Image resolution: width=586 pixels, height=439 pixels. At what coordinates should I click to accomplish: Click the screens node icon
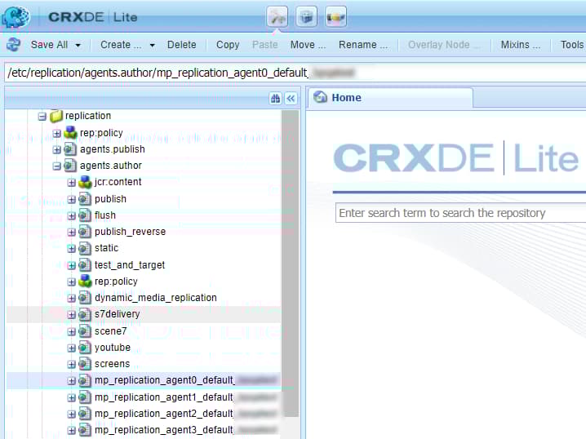pyautogui.click(x=85, y=364)
